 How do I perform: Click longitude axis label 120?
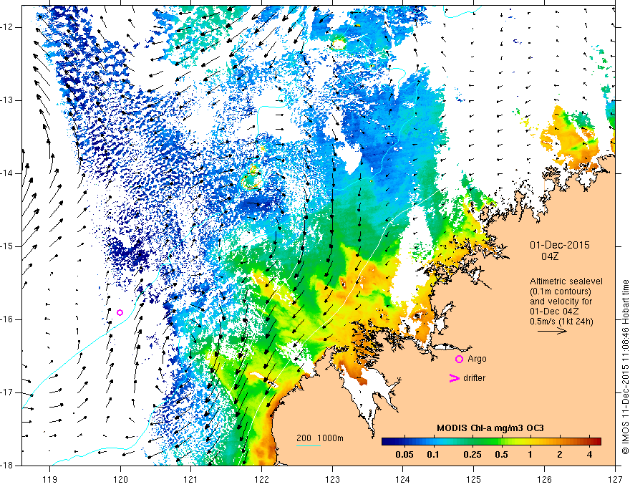point(120,479)
